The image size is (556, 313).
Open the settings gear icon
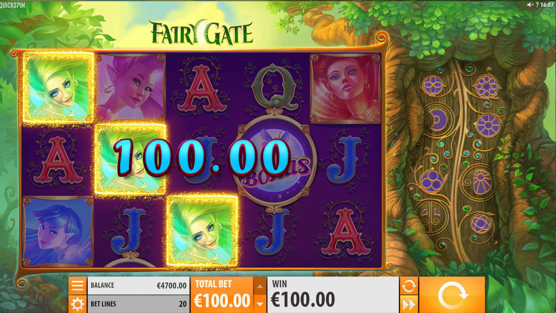pos(77,304)
